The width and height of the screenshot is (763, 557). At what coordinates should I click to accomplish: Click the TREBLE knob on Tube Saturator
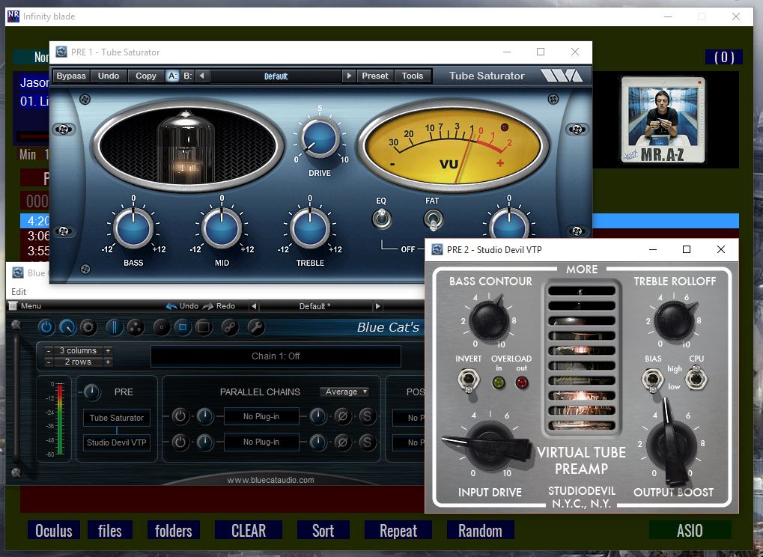[310, 228]
